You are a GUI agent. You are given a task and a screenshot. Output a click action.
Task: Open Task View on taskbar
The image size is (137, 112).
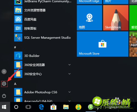coord(28,107)
